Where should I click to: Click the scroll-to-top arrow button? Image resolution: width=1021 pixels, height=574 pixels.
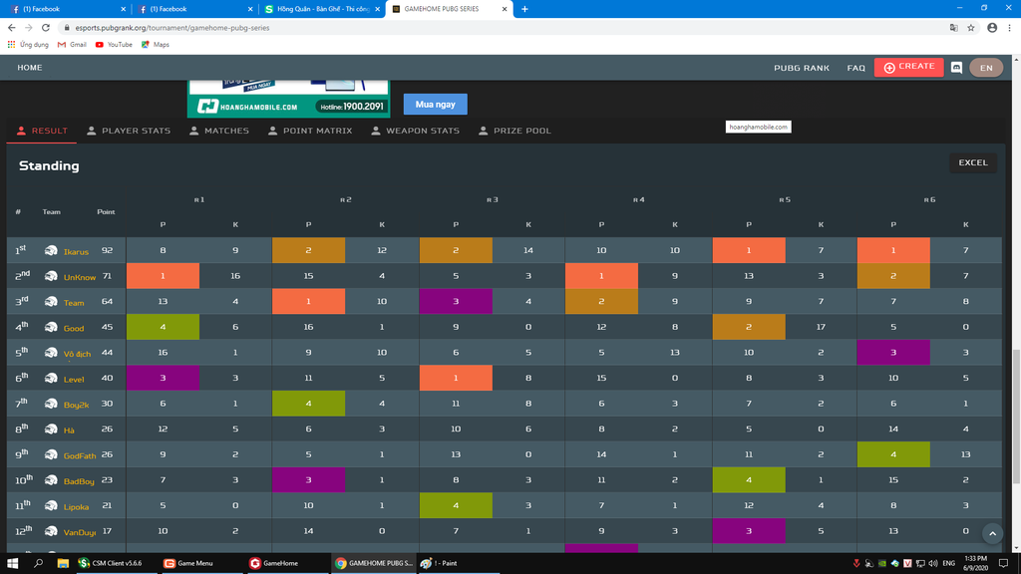(992, 534)
